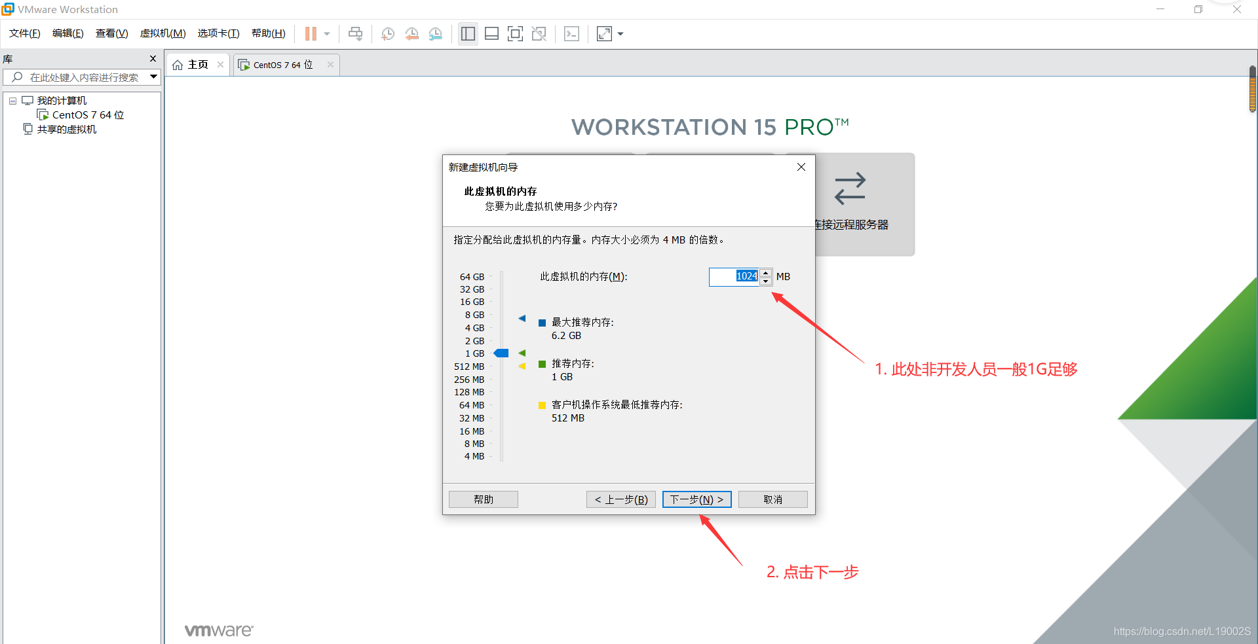Click the suspend (pause) VM toolbar icon
This screenshot has height=644, width=1258.
click(311, 34)
